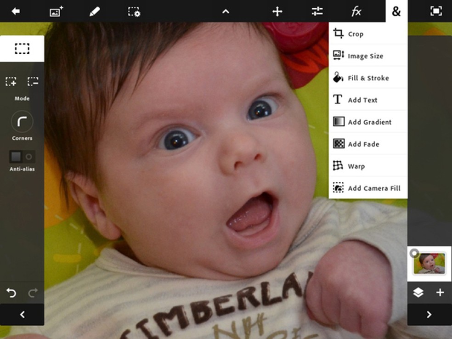Screen dimensions: 452x339
Task: Open the adjustments sliders icon
Action: pos(317,11)
